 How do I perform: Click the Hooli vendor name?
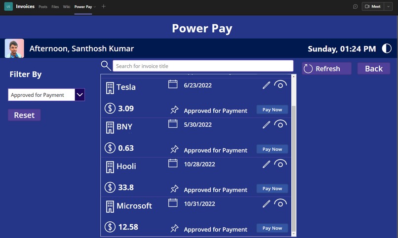tap(126, 166)
